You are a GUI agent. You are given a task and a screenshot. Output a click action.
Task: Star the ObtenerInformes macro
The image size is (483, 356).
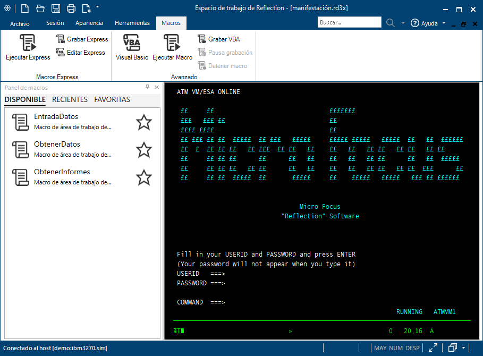pos(144,177)
